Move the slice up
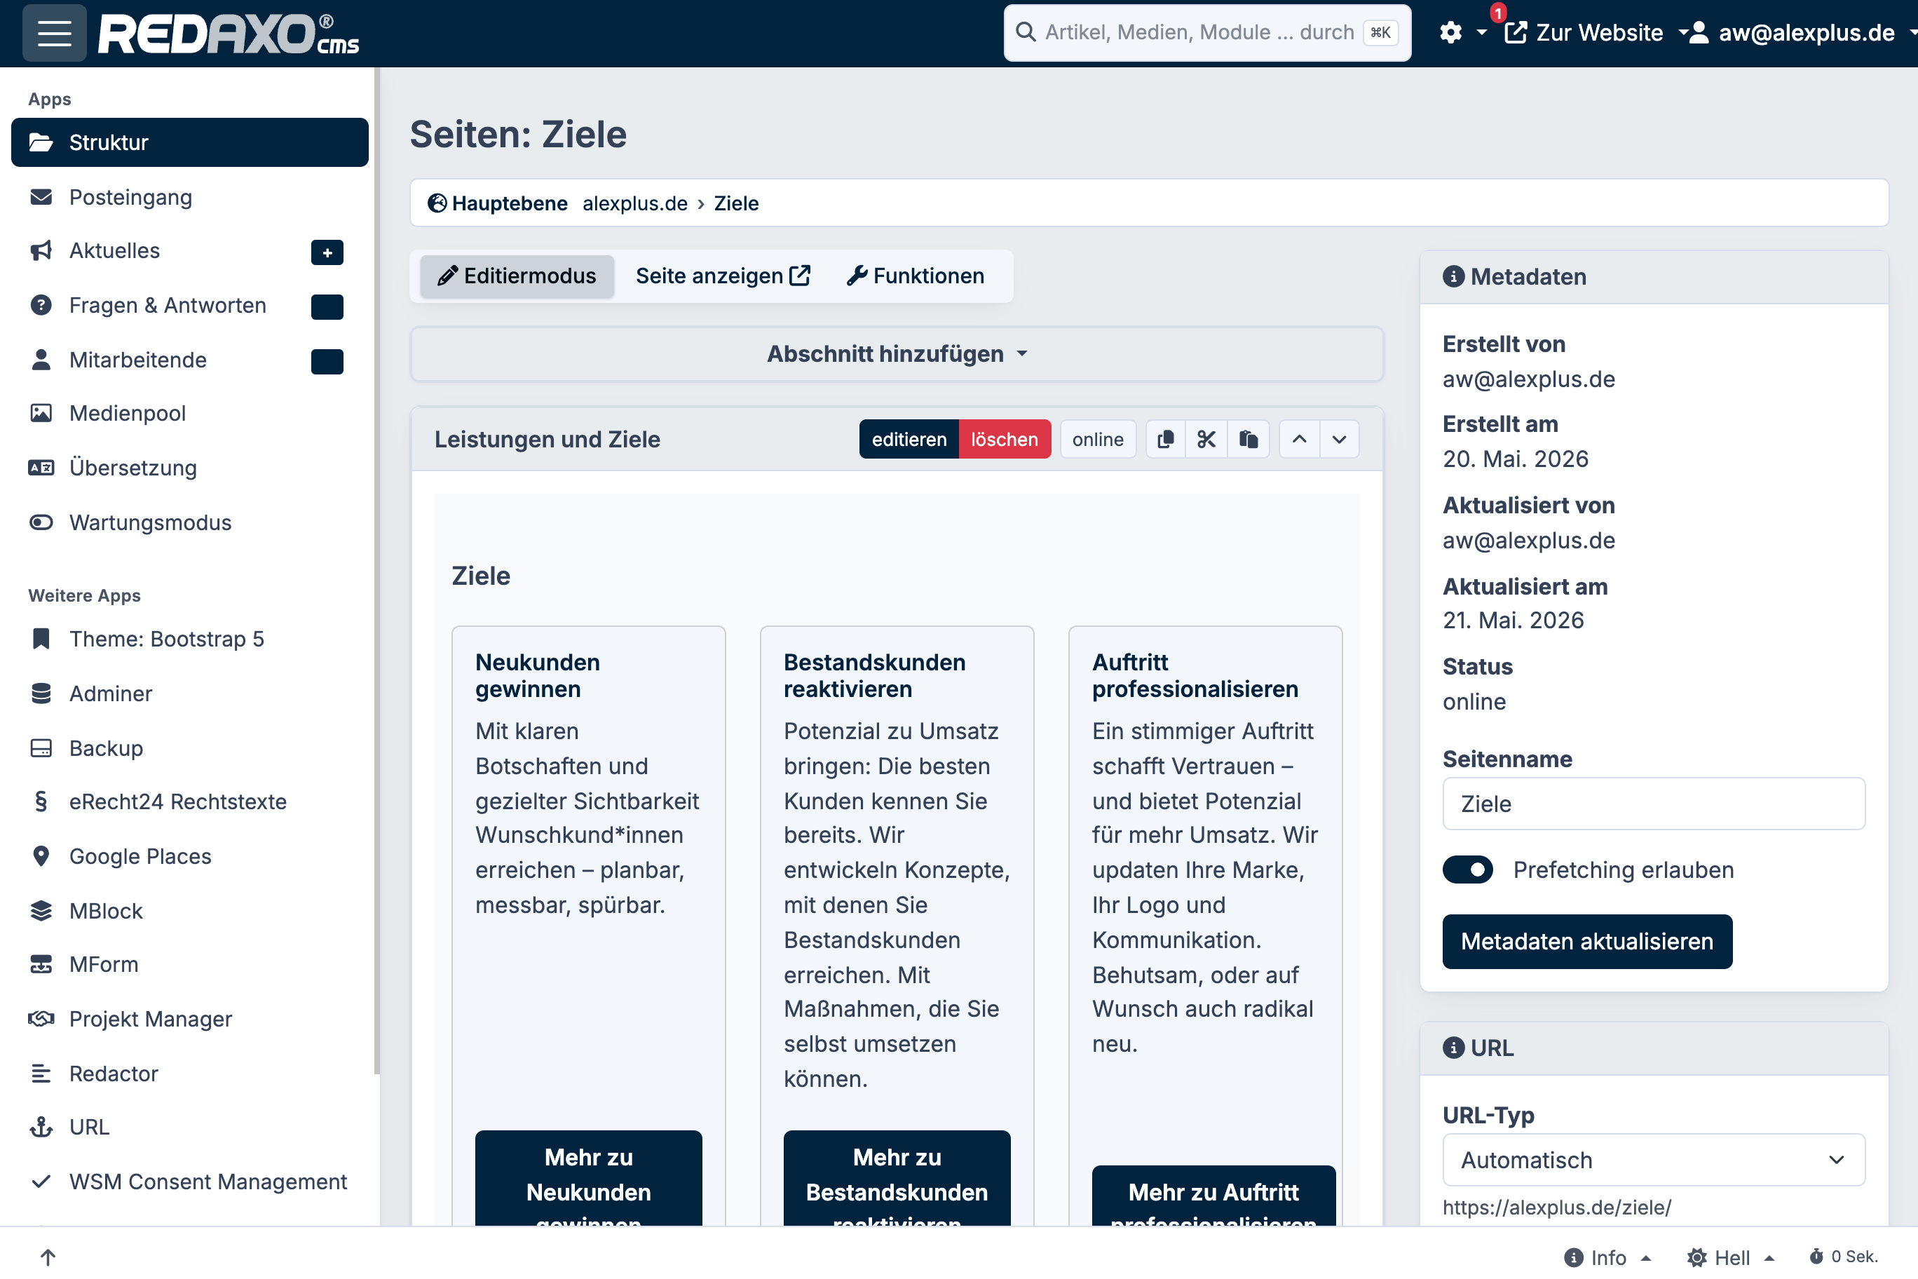Screen dimensions: 1918x1279 click(x=1300, y=439)
